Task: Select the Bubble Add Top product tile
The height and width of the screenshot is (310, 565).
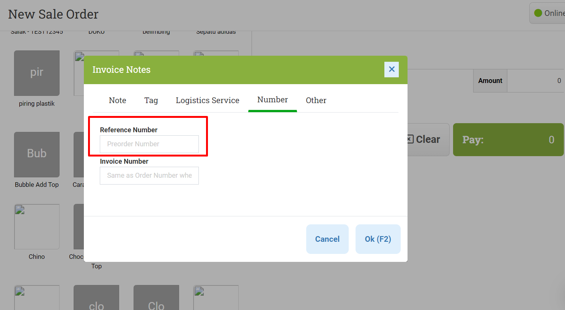Action: point(37,155)
